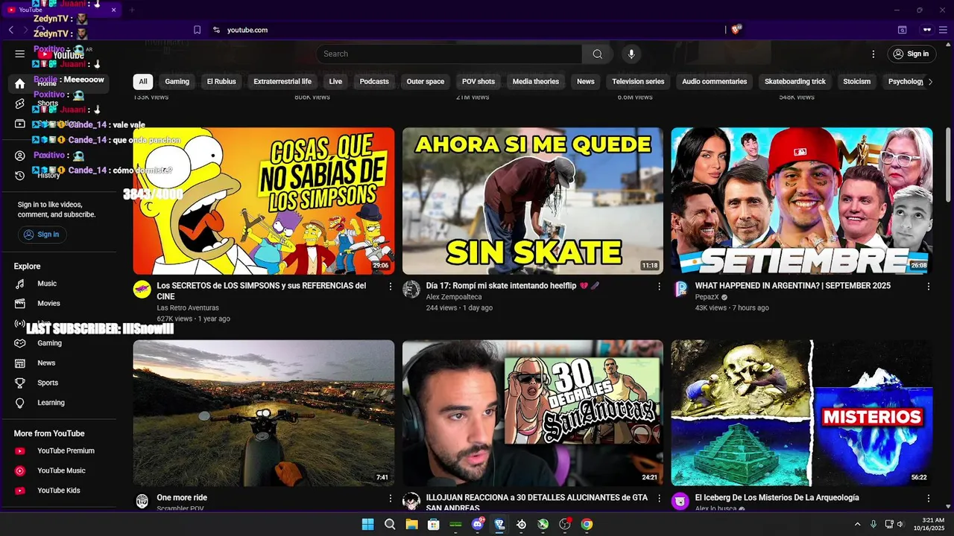This screenshot has width=954, height=536.
Task: Open the PepazX channel name link
Action: pyautogui.click(x=706, y=297)
